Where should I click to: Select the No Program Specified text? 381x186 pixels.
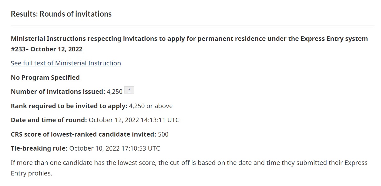coord(45,78)
